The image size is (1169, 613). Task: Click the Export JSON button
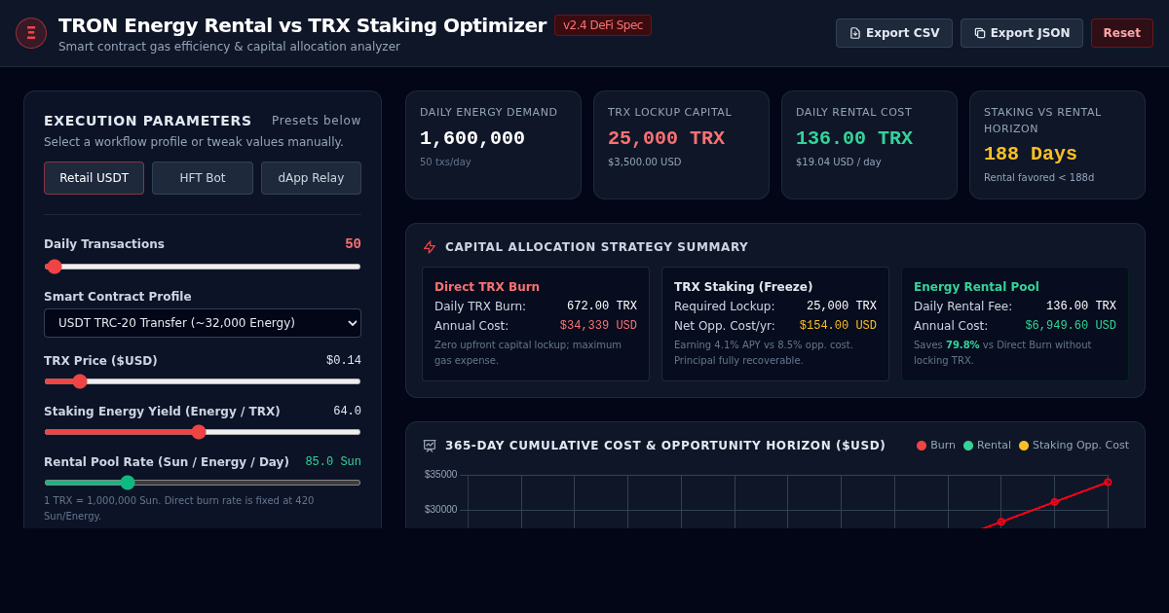1022,33
